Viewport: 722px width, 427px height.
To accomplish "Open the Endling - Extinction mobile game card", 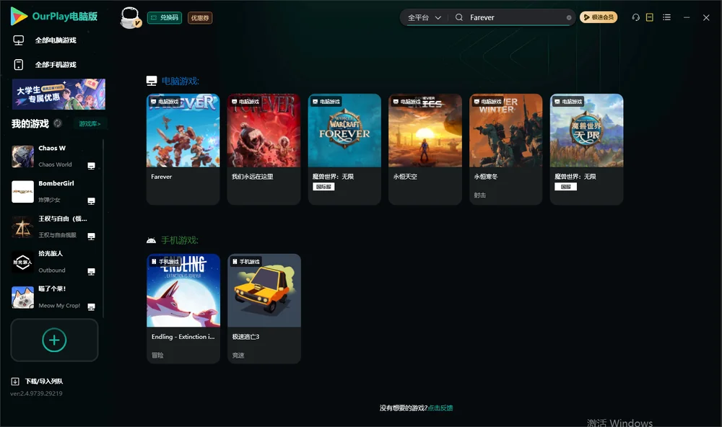I will pyautogui.click(x=183, y=309).
